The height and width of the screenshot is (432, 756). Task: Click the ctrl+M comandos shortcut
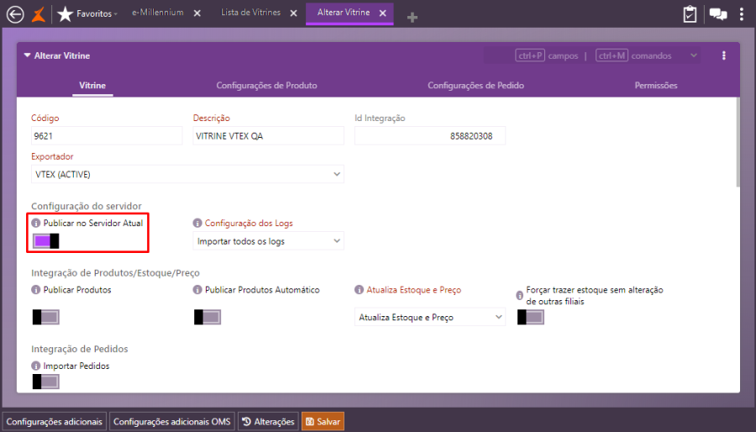633,55
